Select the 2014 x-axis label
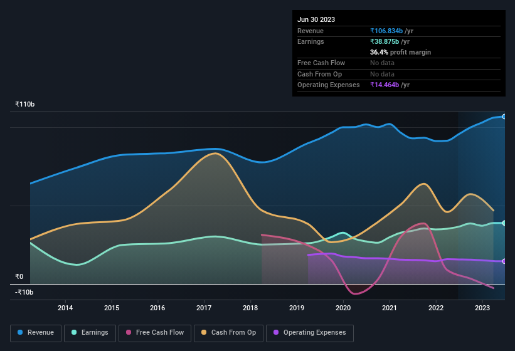The image size is (515, 351). pos(65,308)
